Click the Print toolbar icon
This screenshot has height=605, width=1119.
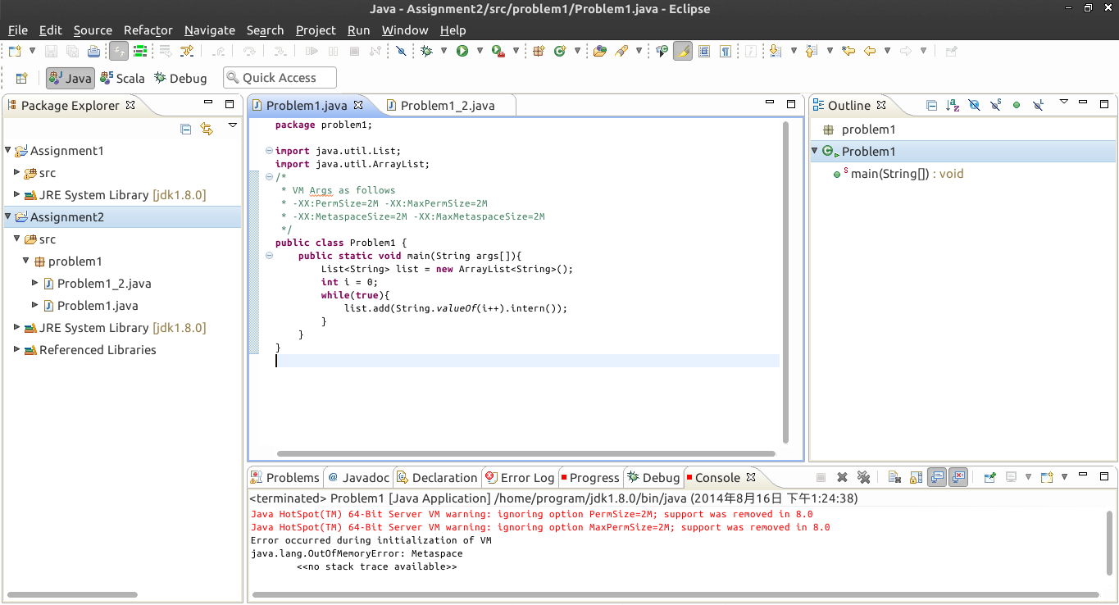coord(93,51)
